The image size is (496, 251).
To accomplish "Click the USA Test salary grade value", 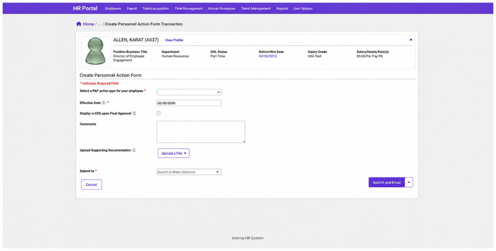I will click(315, 56).
